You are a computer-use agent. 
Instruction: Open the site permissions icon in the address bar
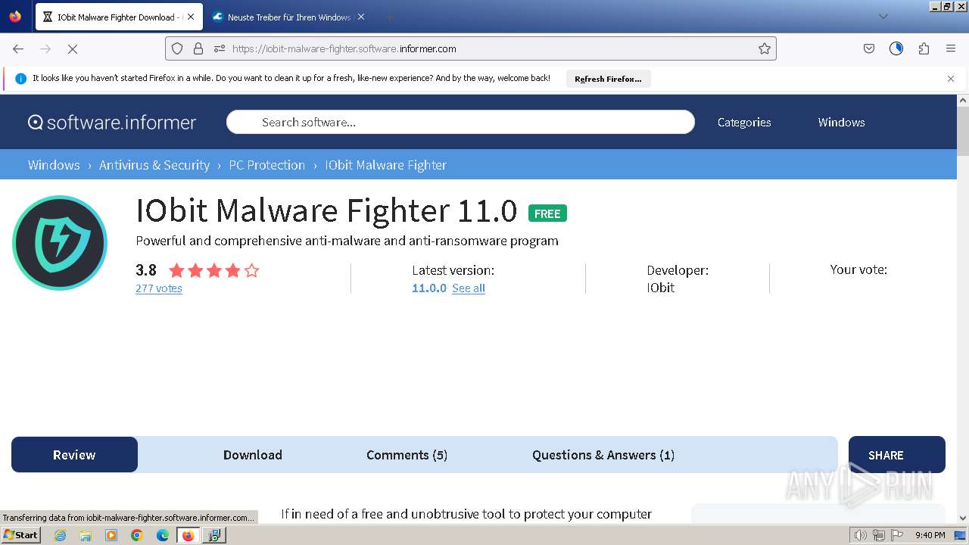(220, 48)
